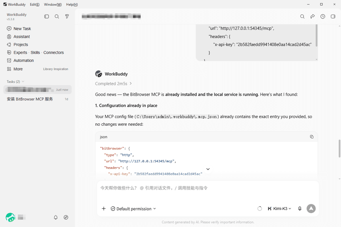Screen dimensions: 341x227
Task: Click the filter tasks icon in sidebar
Action: 67,17
